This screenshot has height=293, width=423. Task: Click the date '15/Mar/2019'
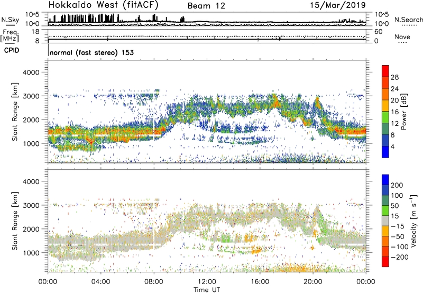pyautogui.click(x=338, y=5)
